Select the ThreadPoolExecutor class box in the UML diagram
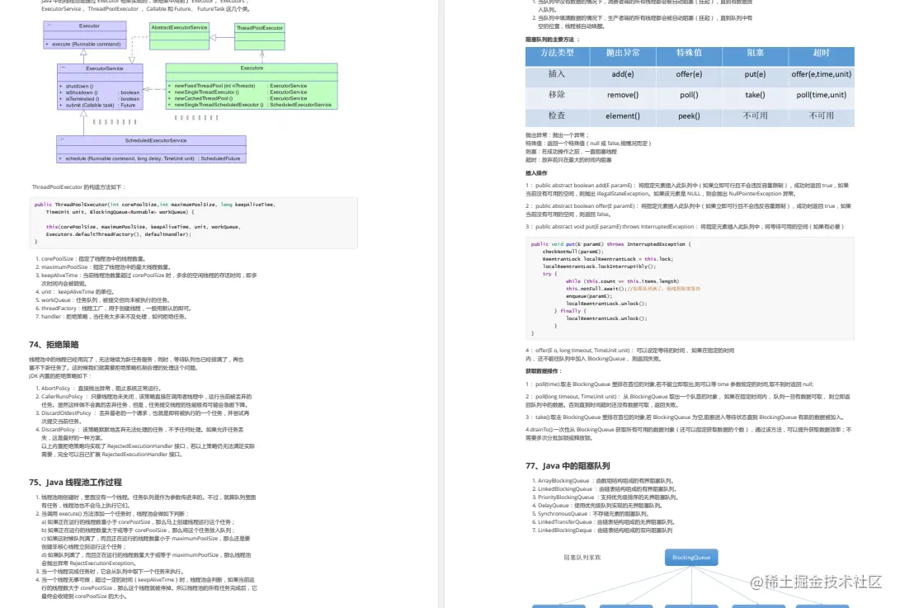 259,36
